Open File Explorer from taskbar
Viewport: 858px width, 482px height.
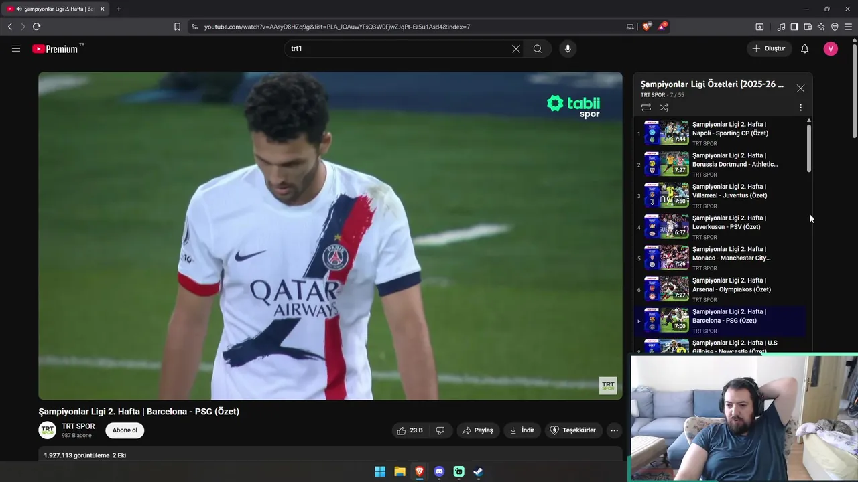coord(400,471)
